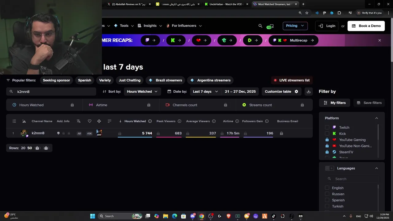
Task: Select the Airtime metric tab
Action: coord(121,105)
